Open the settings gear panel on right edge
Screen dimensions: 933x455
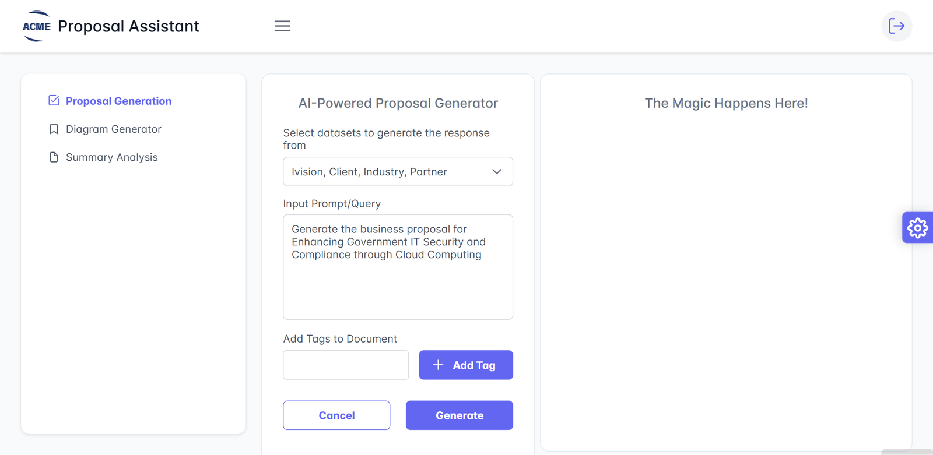(917, 228)
